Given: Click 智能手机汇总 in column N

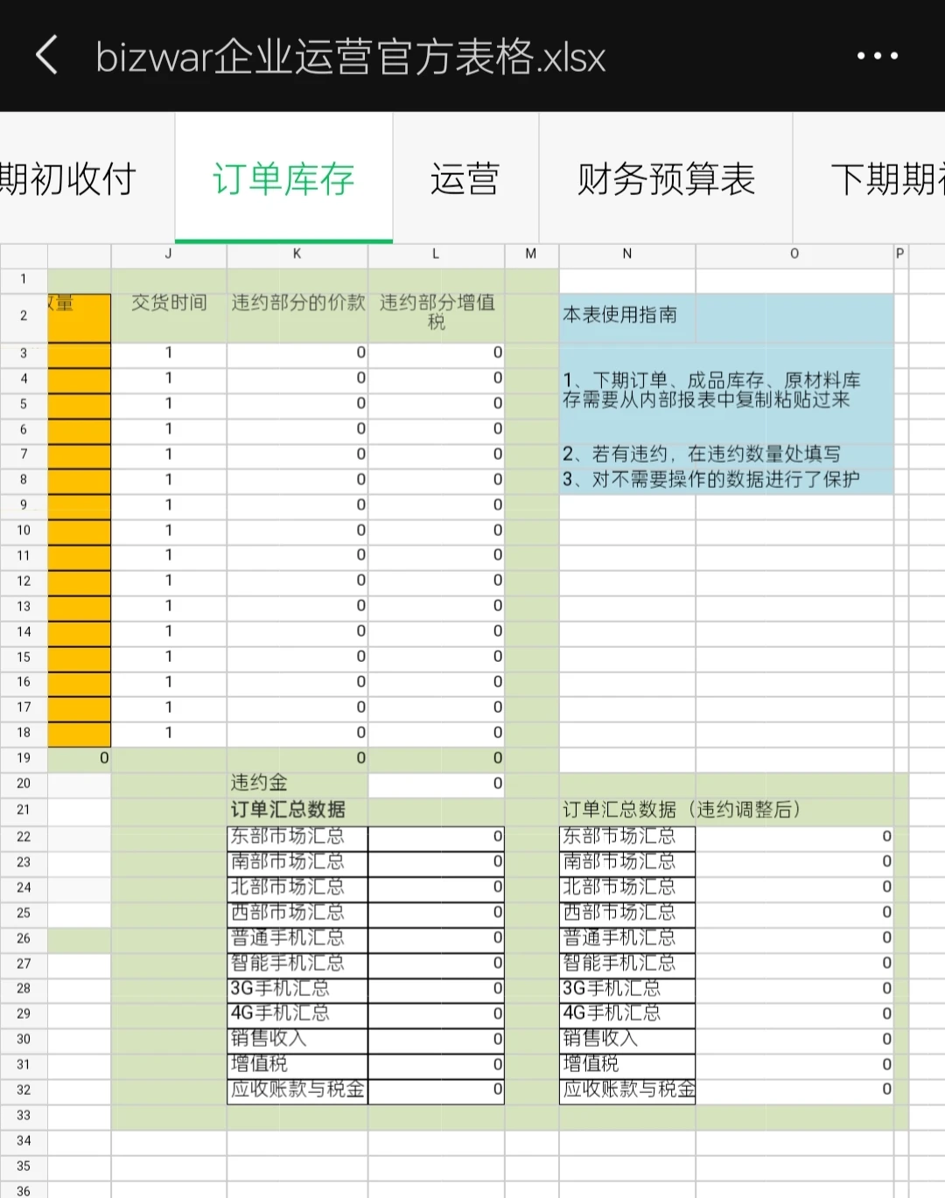Looking at the screenshot, I should pos(627,964).
